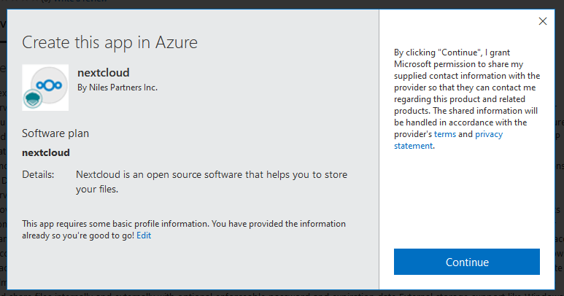564x296 pixels.
Task: Click the 'Details:' label
Action: (x=38, y=175)
